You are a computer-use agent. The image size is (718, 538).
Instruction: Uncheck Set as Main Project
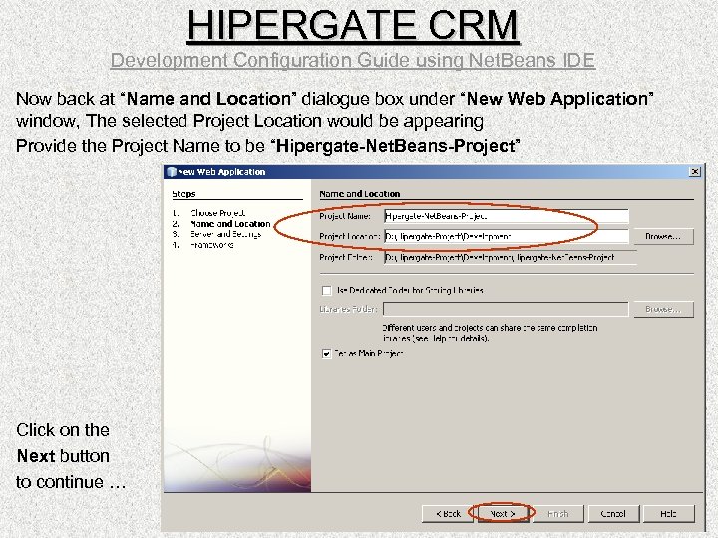[326, 354]
